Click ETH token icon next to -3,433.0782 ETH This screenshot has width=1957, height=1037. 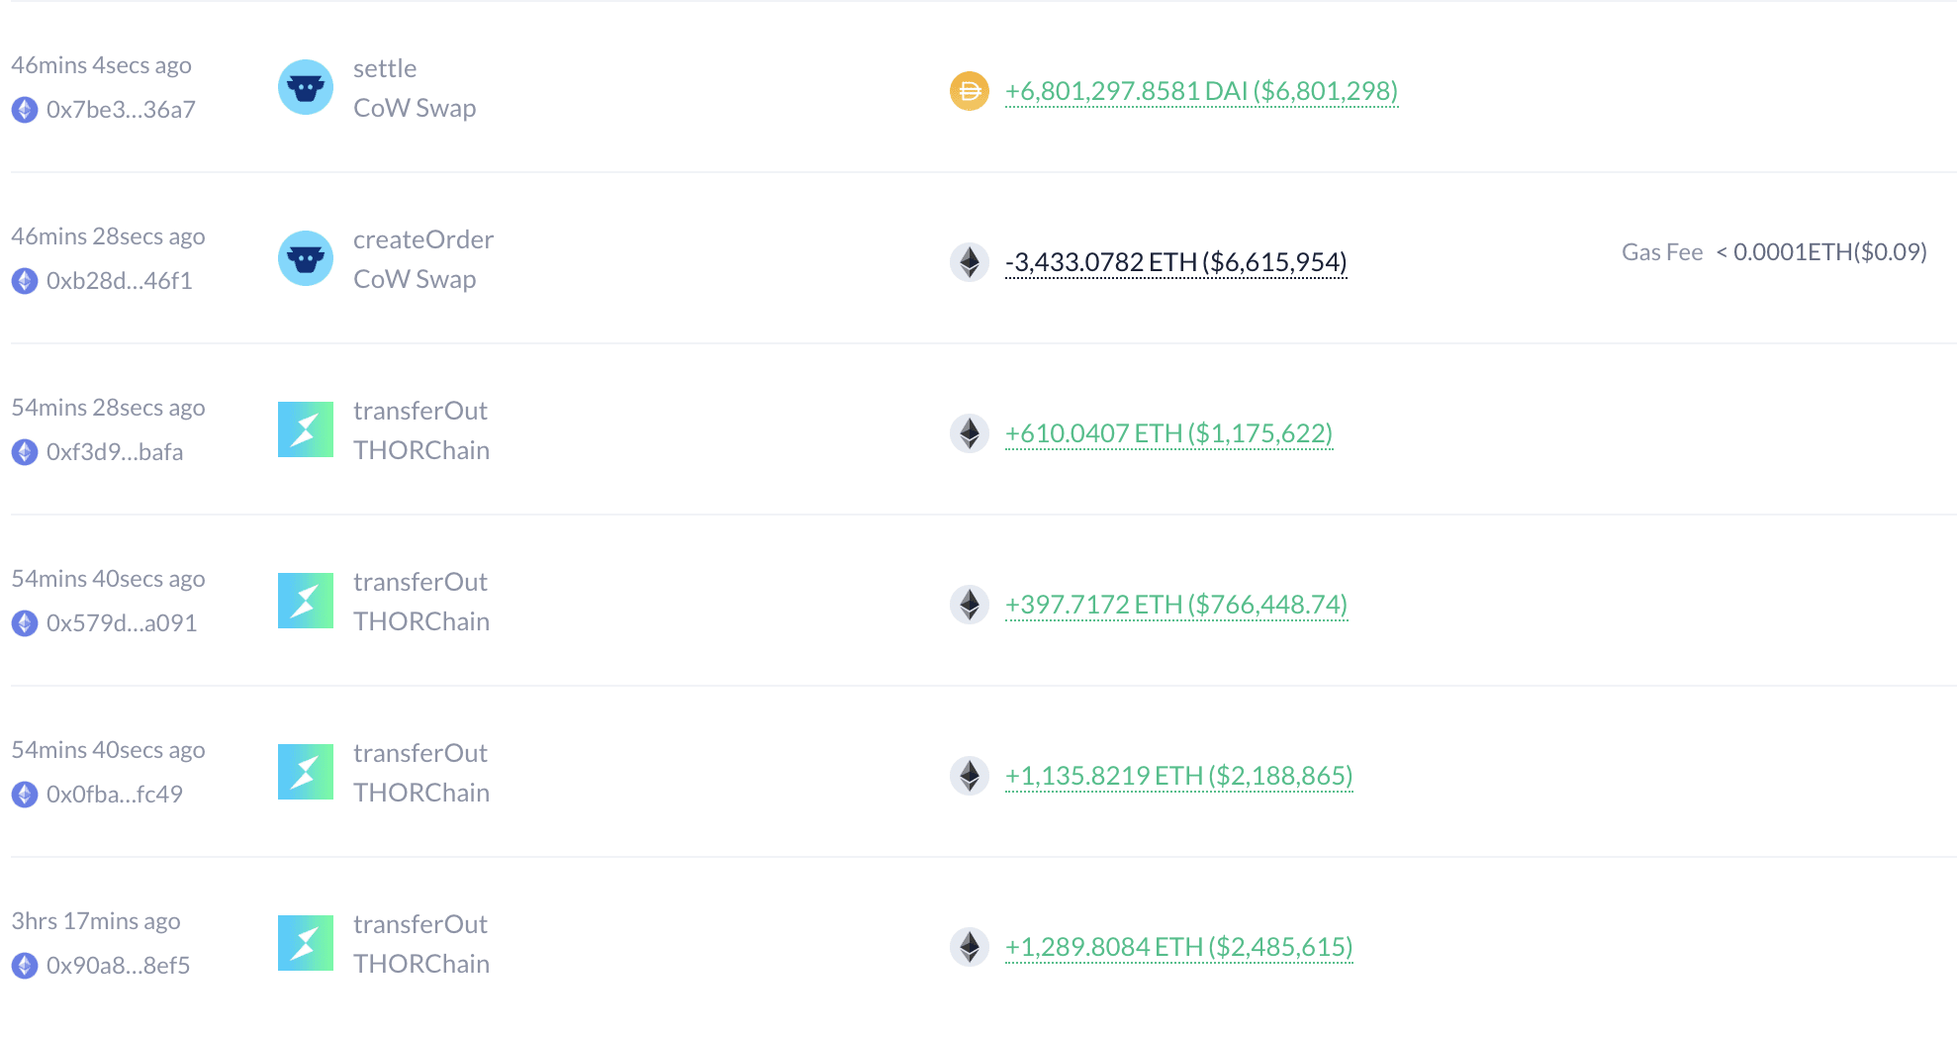(969, 262)
